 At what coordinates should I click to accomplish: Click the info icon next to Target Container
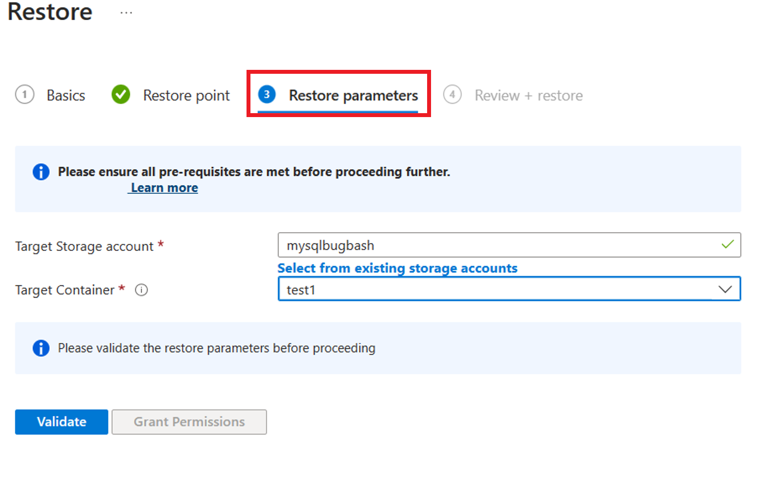click(141, 290)
